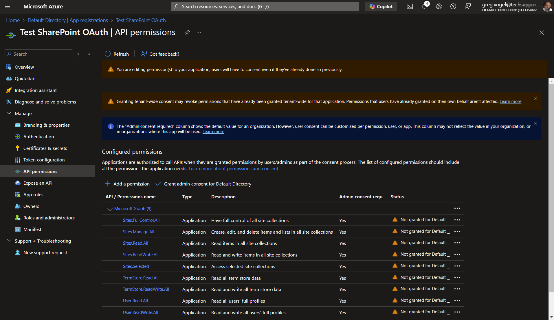Open the Cloud Shell terminal icon
This screenshot has height=320, width=554.
(x=410, y=6)
